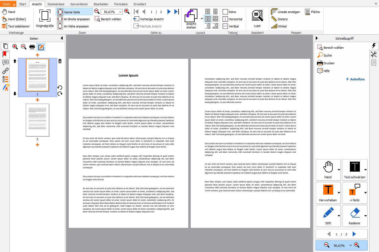The image size is (379, 252).
Task: Collapse the Seiten panel with the arrow
Action: point(62,38)
